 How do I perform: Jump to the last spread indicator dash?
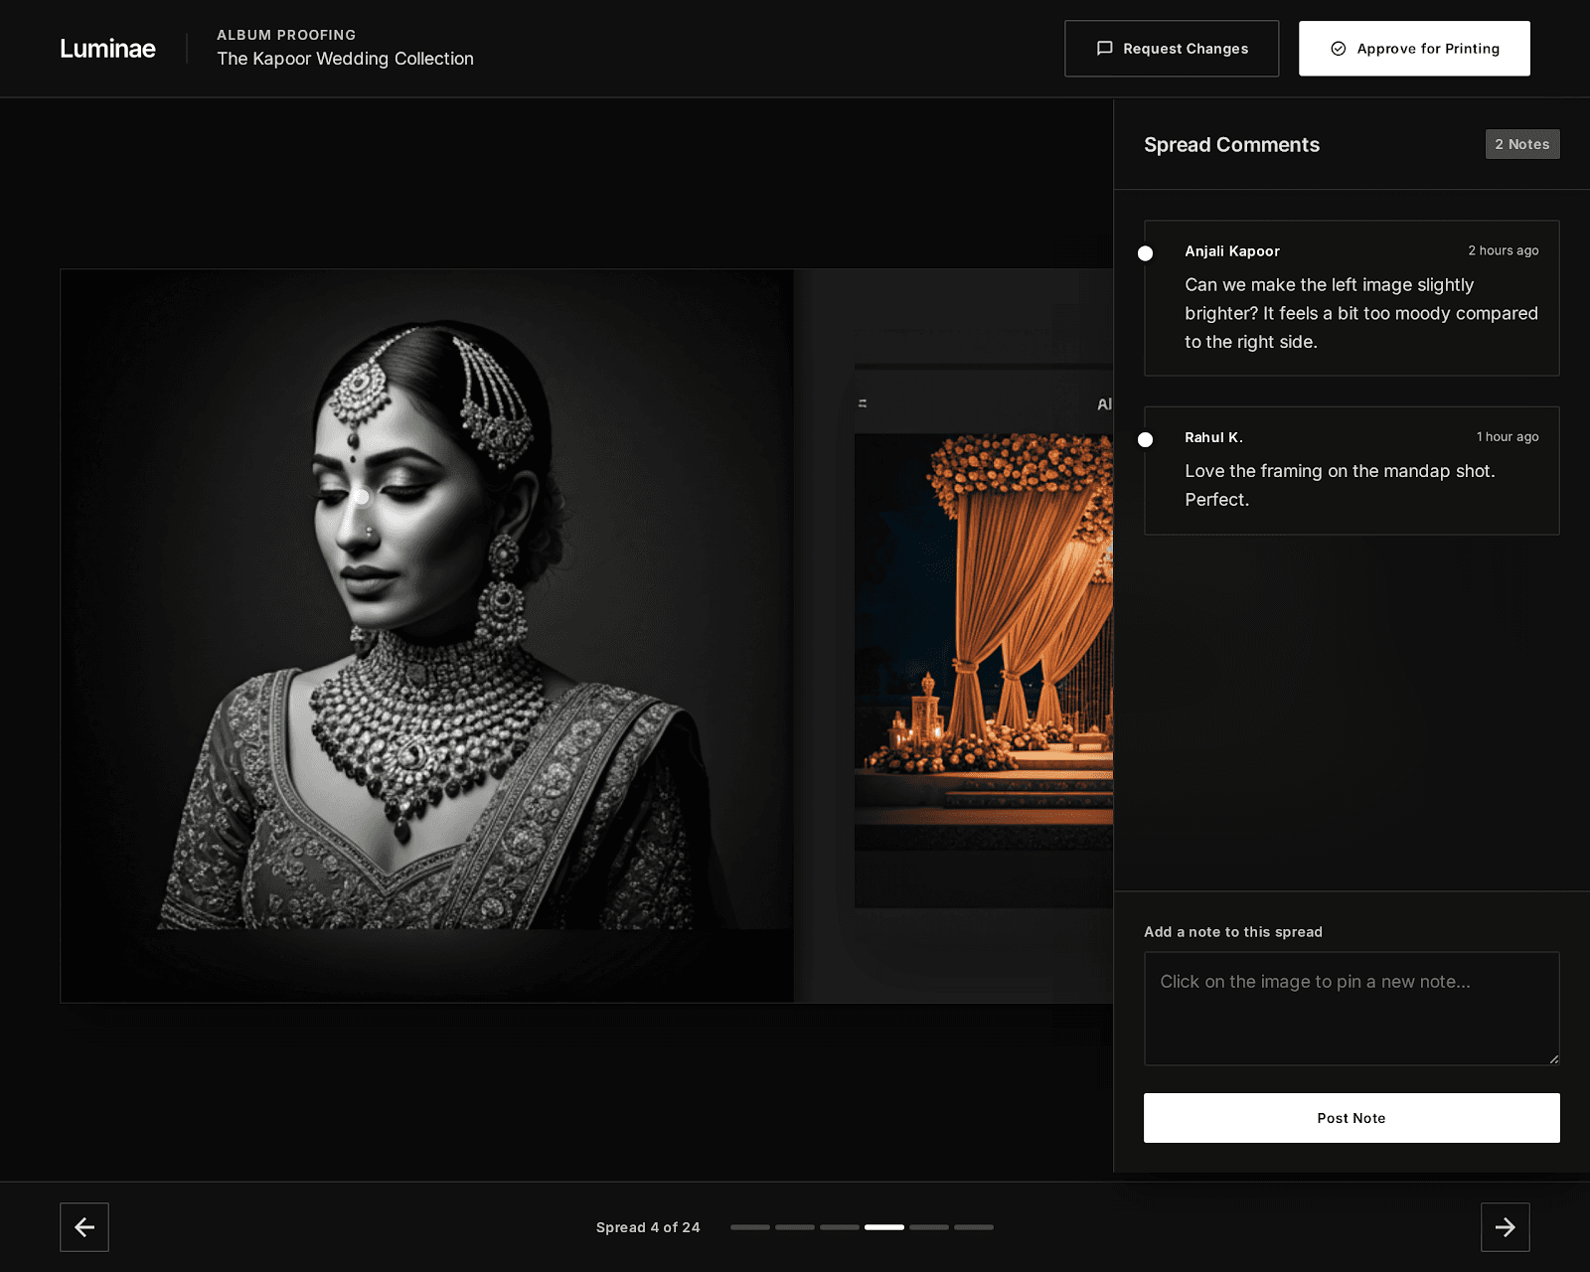(974, 1227)
